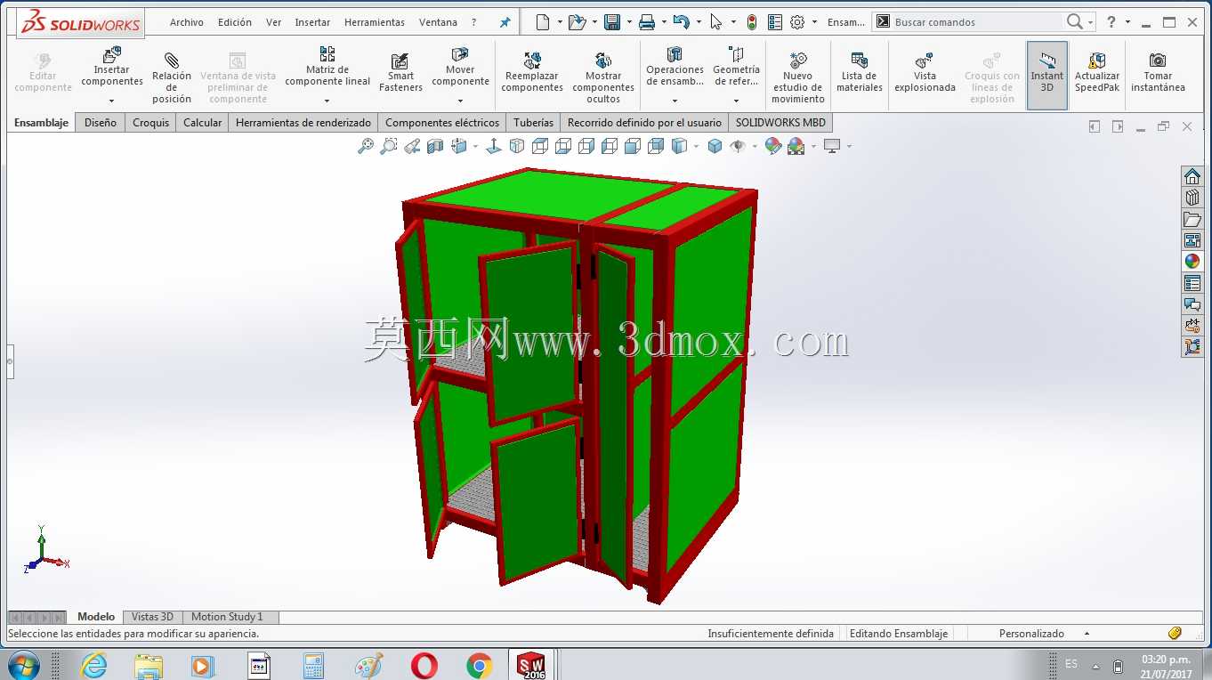
Task: Open Google Chrome from taskbar
Action: [479, 665]
